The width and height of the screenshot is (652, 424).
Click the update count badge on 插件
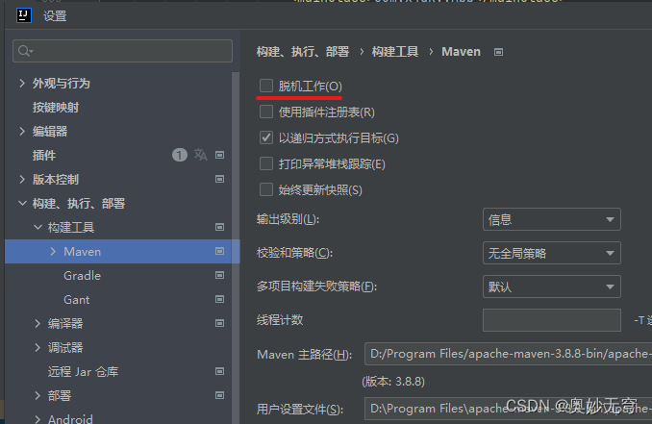pyautogui.click(x=180, y=155)
